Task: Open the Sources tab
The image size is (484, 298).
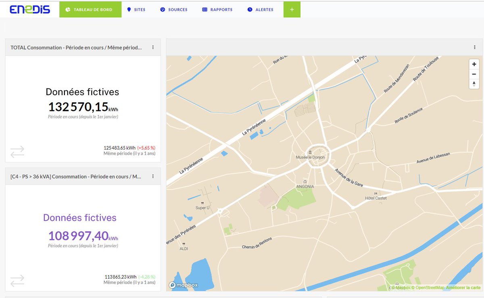Action: coord(174,9)
